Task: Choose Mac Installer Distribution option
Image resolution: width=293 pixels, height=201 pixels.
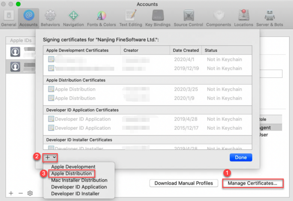Action: [79, 180]
